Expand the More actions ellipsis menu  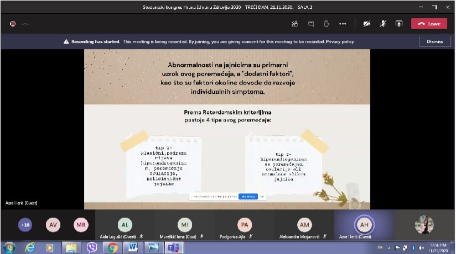[x=343, y=24]
